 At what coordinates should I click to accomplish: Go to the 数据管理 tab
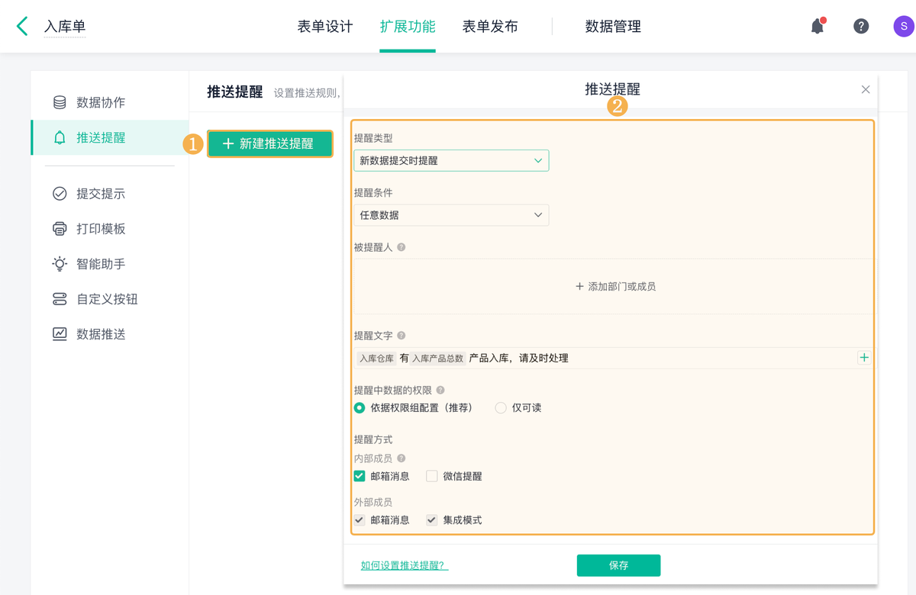point(613,27)
